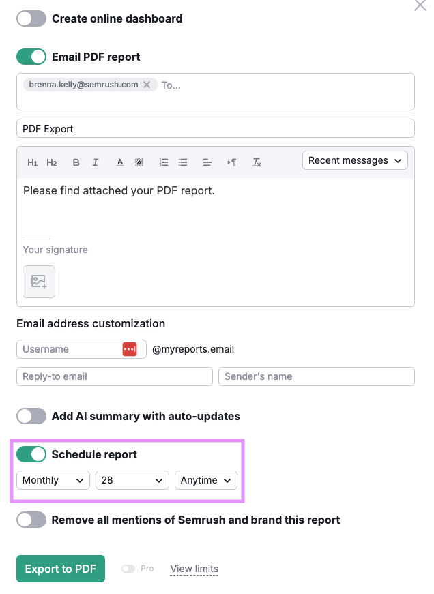This screenshot has height=594, width=434.
Task: Open the Monthly frequency dropdown
Action: pos(53,480)
